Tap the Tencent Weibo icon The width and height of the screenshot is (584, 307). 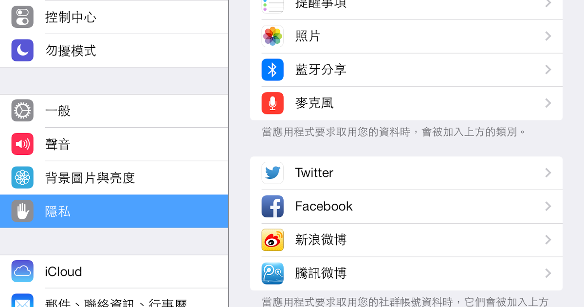(x=273, y=273)
